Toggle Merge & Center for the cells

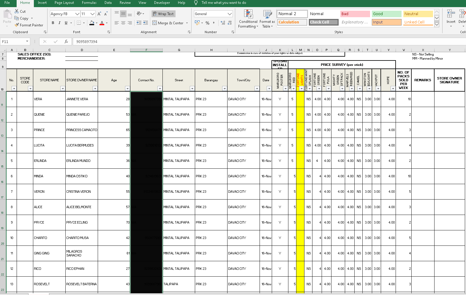(x=168, y=23)
